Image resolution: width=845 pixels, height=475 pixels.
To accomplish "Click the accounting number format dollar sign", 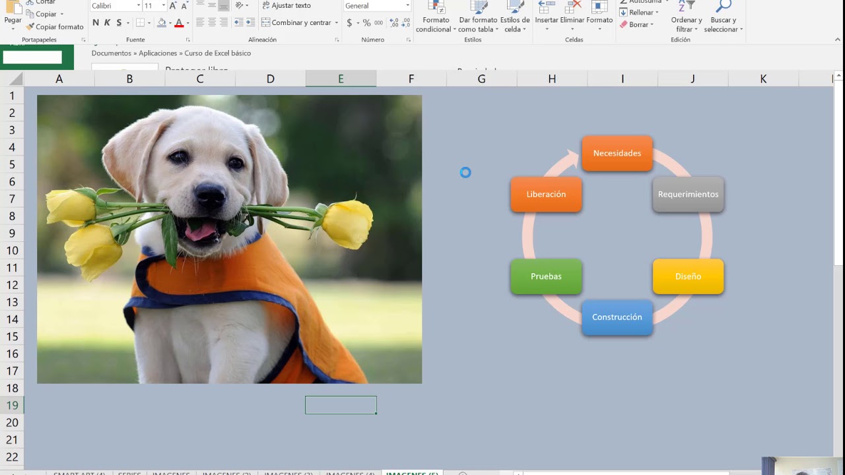I will pos(349,22).
